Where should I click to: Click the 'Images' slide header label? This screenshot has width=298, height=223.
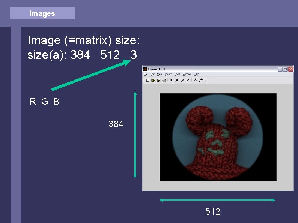click(x=42, y=13)
